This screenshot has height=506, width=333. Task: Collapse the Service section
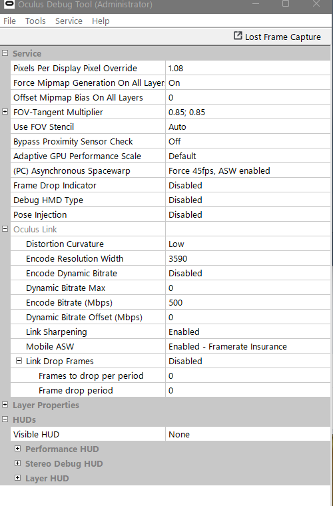click(5, 53)
